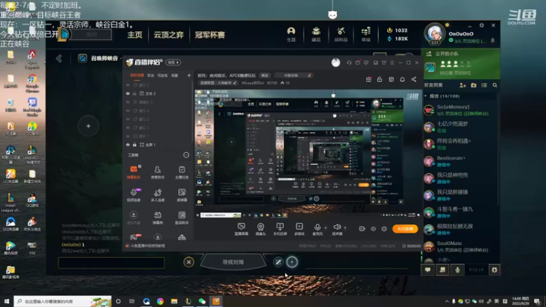Click the chat bubble icon in League social bar
The height and width of the screenshot is (307, 546).
pyautogui.click(x=428, y=269)
